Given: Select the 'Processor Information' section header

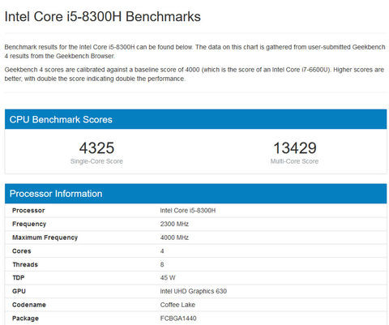Looking at the screenshot, I should 195,194.
